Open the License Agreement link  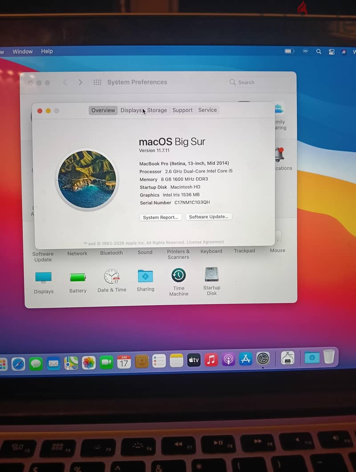pos(205,242)
